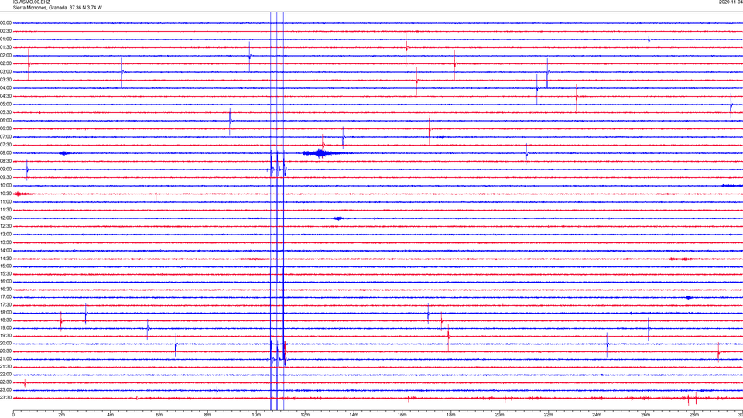The height and width of the screenshot is (418, 743).
Task: Select the 03:30 trace time label
Action: [x=5, y=80]
